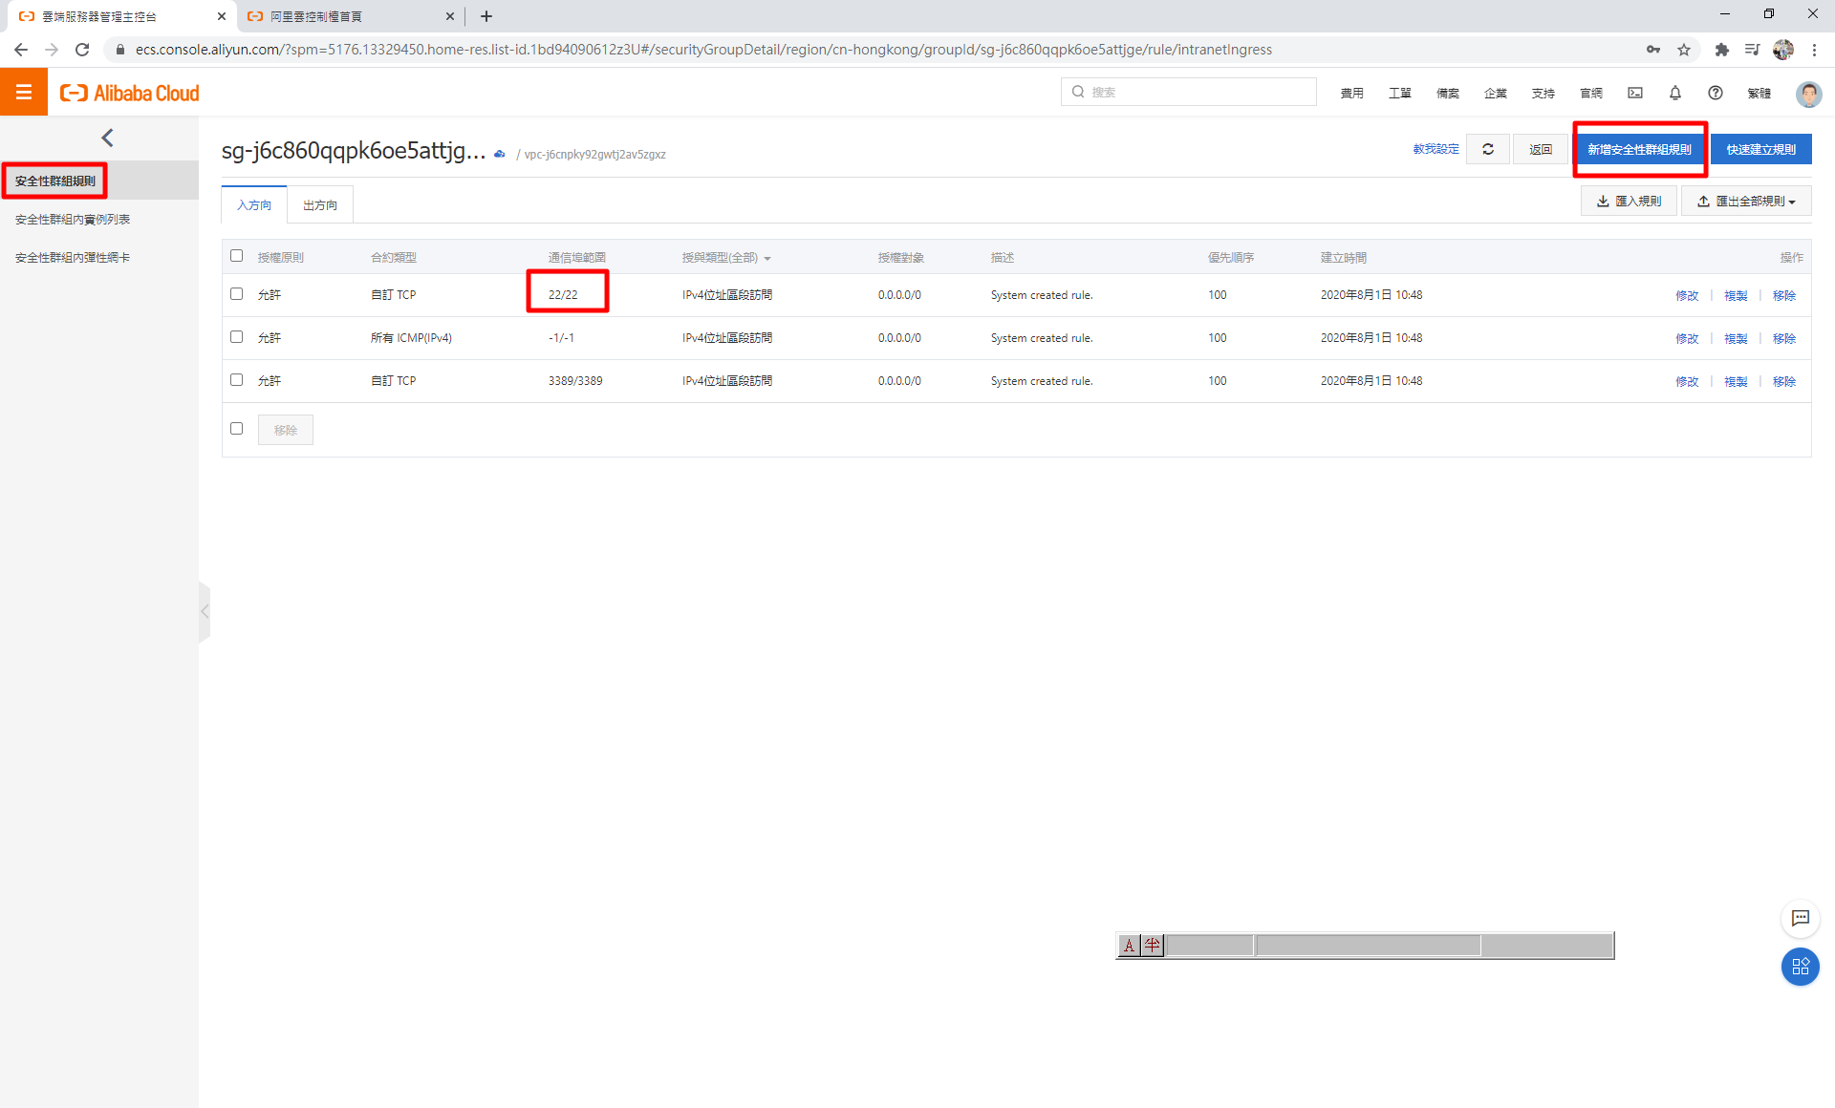The height and width of the screenshot is (1108, 1835).
Task: Check the 22/22 TCP rule checkbox
Action: (237, 294)
